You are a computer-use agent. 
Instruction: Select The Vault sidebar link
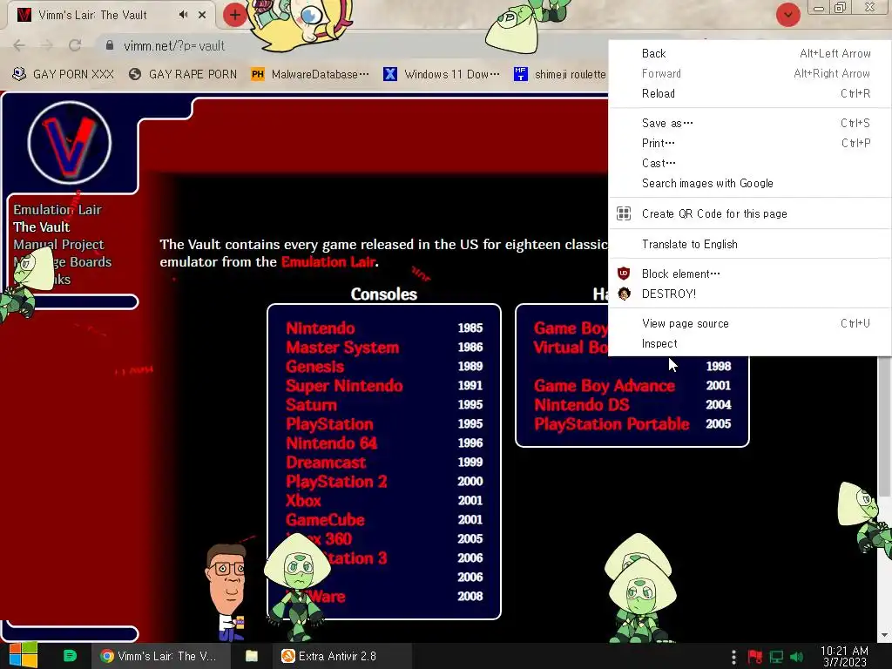pos(42,227)
